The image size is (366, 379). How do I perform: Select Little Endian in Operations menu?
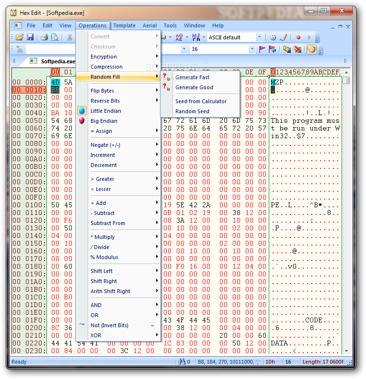(x=118, y=111)
